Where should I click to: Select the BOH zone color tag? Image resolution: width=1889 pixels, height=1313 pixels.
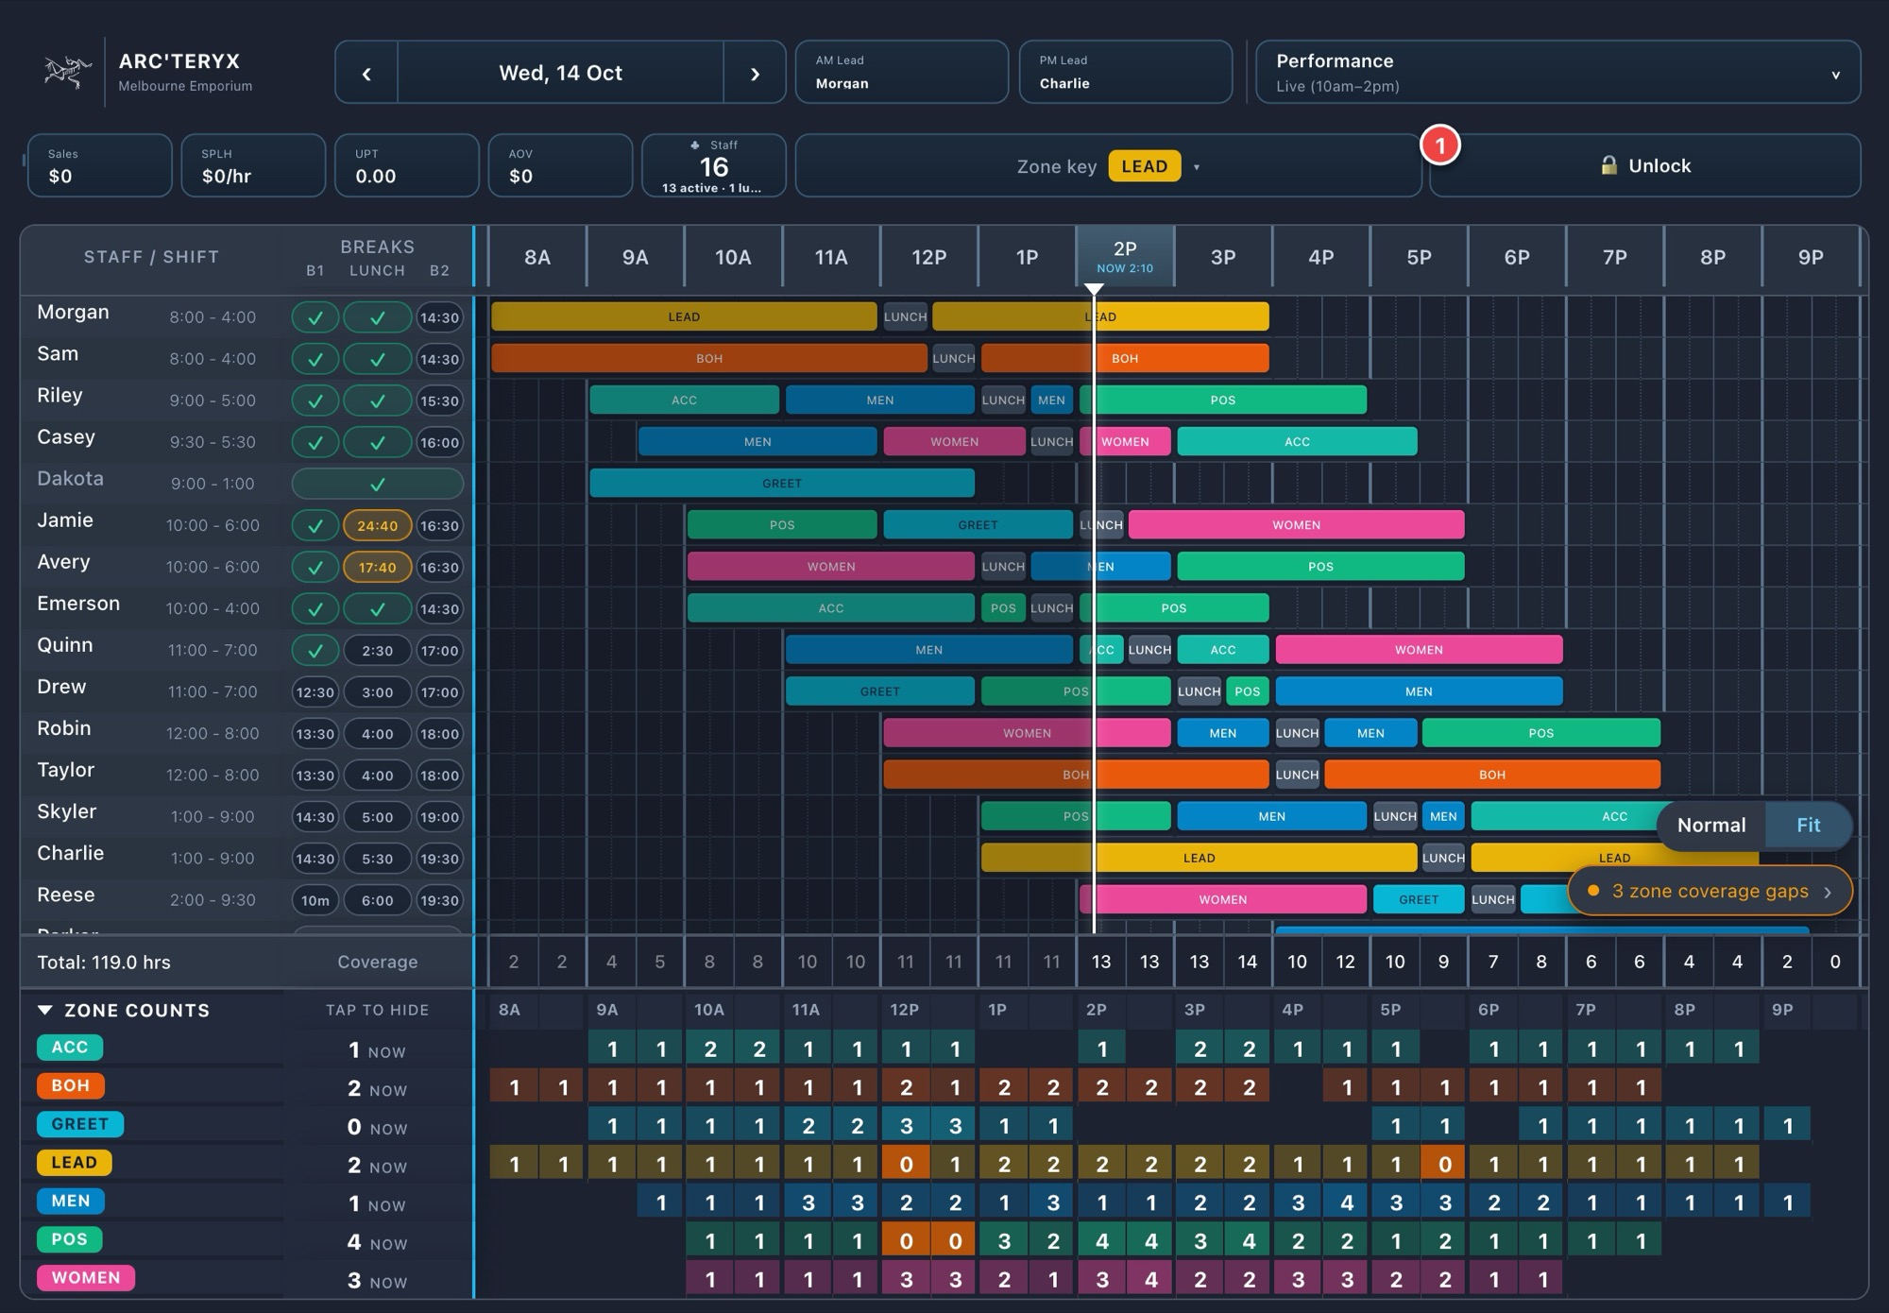tap(70, 1085)
